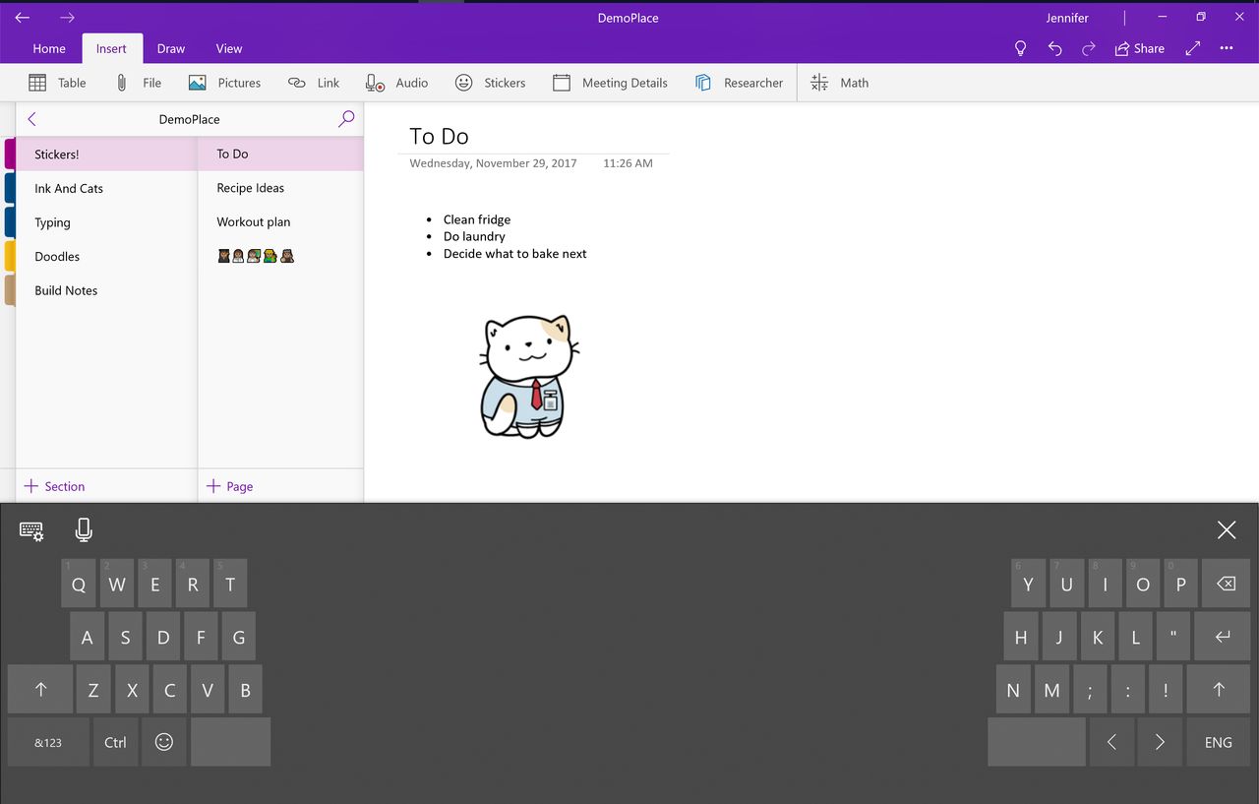Add a new Section
This screenshot has height=804, width=1259.
(x=54, y=486)
